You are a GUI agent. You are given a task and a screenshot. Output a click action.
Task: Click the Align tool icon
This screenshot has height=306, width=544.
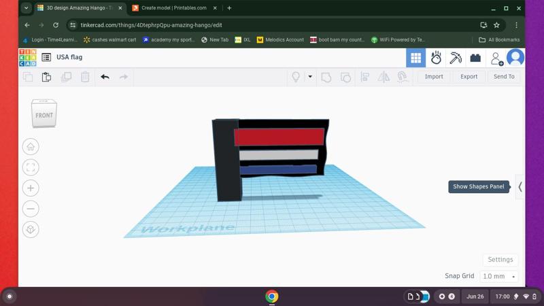(x=364, y=77)
